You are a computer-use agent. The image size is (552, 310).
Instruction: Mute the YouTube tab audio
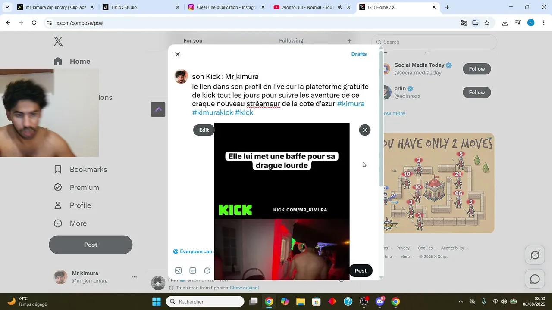340,7
